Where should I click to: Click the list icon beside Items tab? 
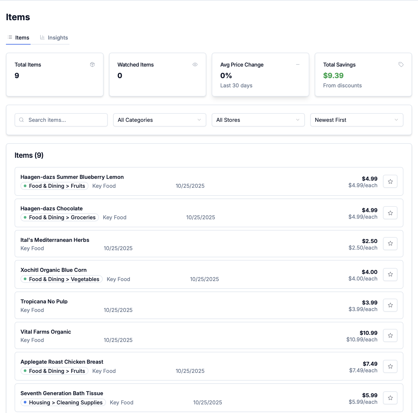10,37
